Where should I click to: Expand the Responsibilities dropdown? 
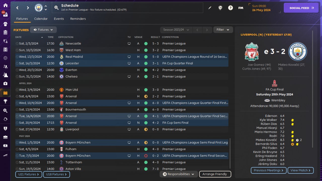(179, 174)
